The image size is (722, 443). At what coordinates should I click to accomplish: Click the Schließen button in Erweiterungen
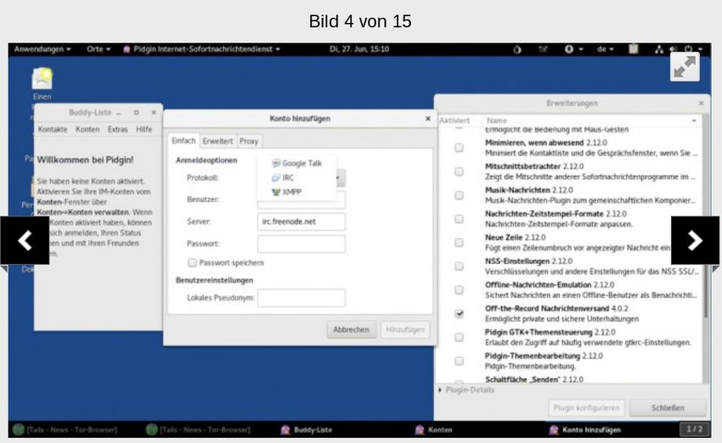(668, 407)
